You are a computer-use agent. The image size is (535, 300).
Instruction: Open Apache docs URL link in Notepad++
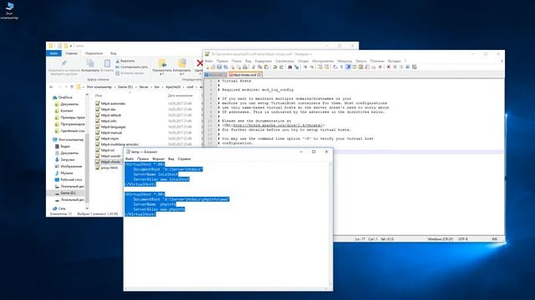(x=278, y=126)
